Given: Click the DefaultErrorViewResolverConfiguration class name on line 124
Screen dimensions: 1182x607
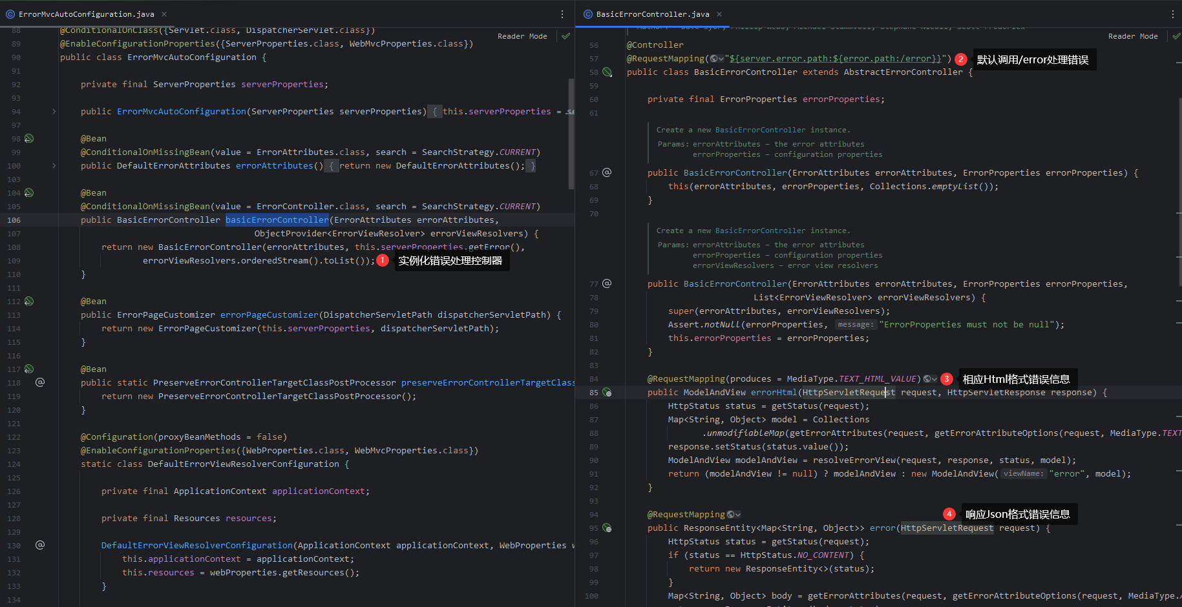Looking at the screenshot, I should 244,464.
